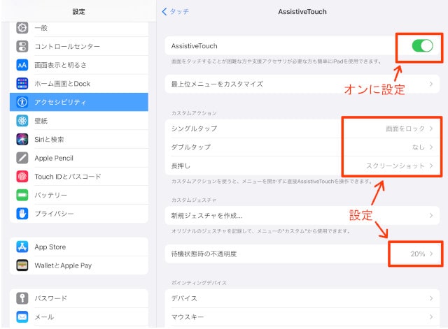
Task: Tap なし value for double tap
Action: [419, 147]
